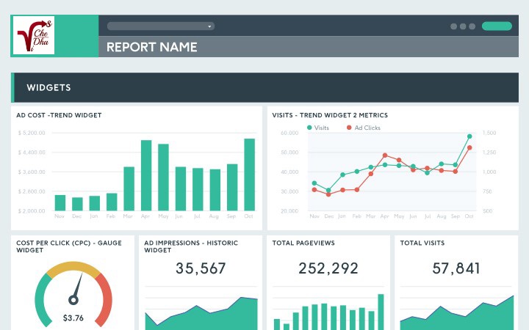The image size is (529, 330).
Task: Click the Report Name title
Action: pyautogui.click(x=151, y=47)
